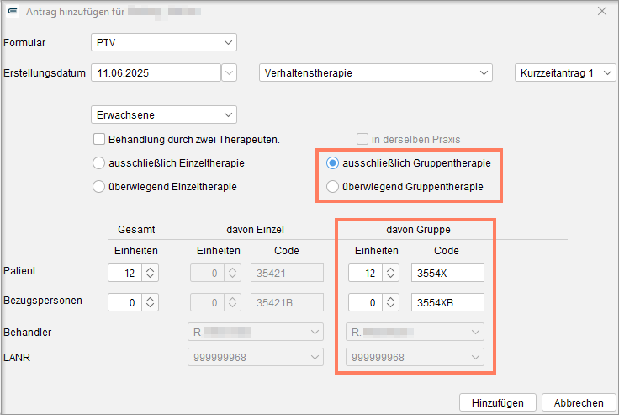Open the Gruppe LANR dropdown
The height and width of the screenshot is (415, 619).
click(415, 357)
